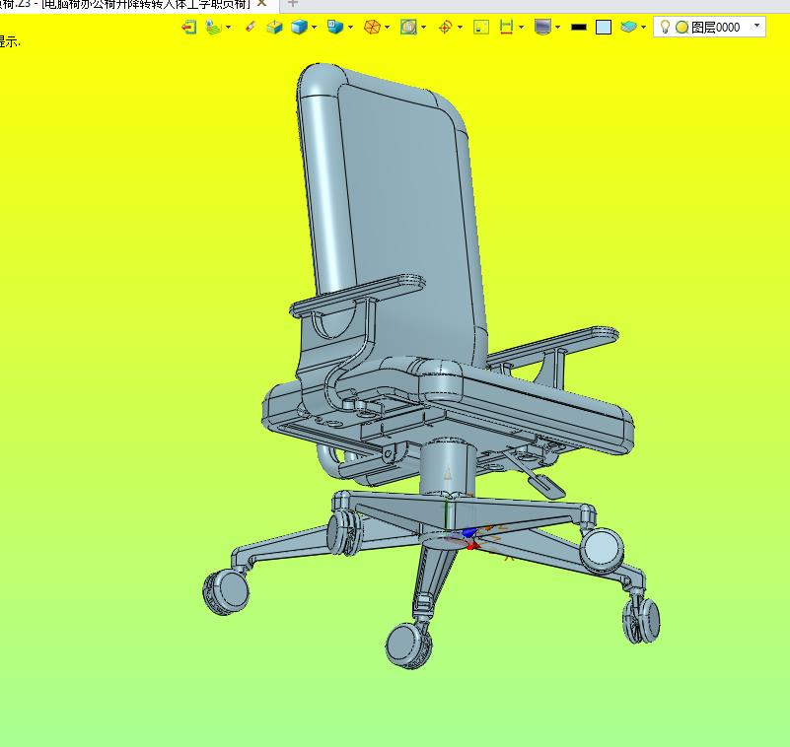Click the layer stack manager icon
This screenshot has width=790, height=747.
pyautogui.click(x=628, y=27)
